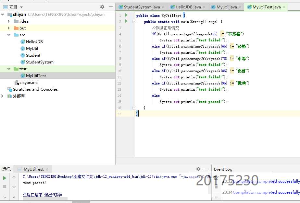Select Student class in tree
This screenshot has width=300, height=203.
[31, 55]
